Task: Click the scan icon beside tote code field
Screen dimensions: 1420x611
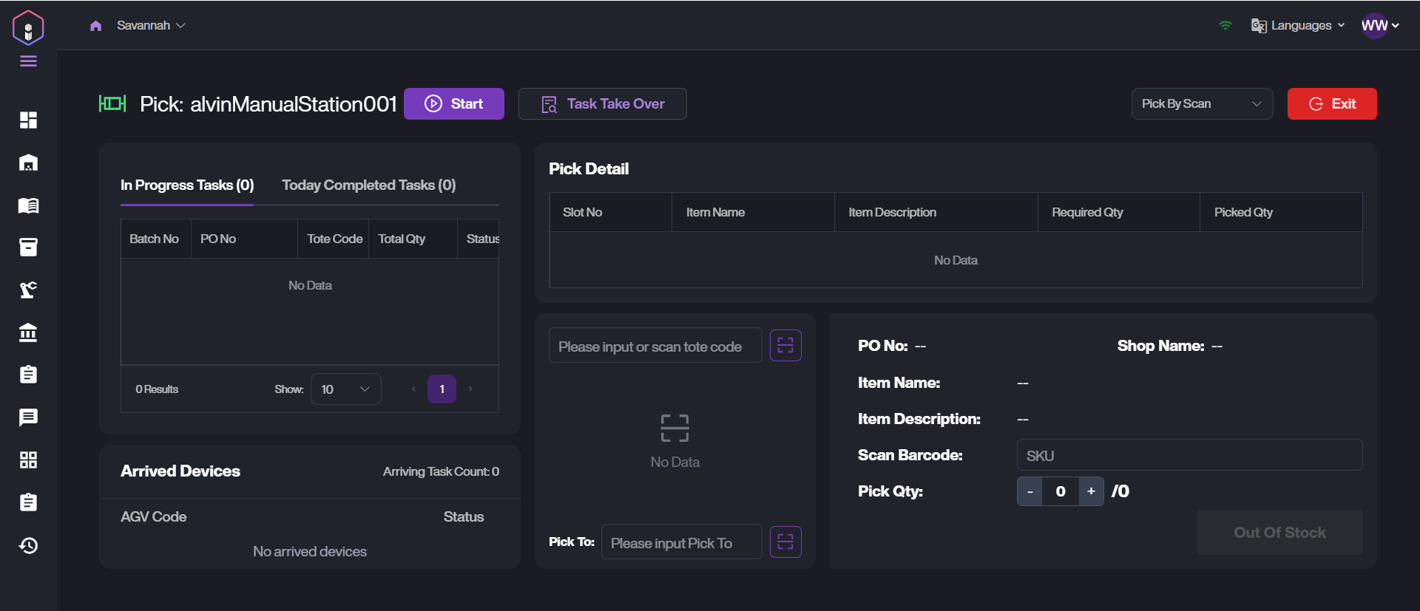Action: 785,346
